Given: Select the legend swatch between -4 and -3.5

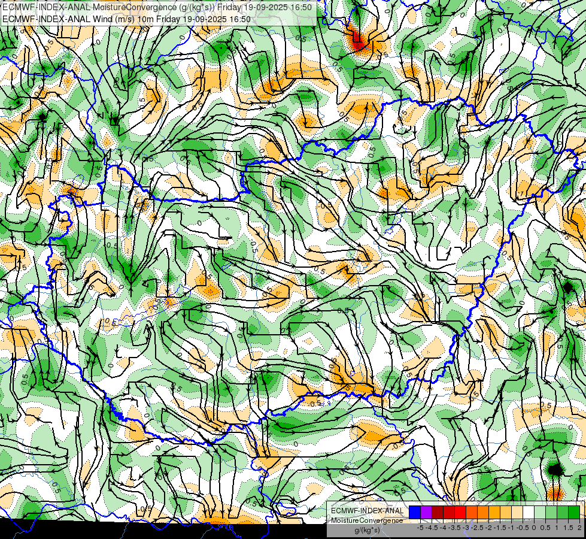Looking at the screenshot, I should 449,513.
